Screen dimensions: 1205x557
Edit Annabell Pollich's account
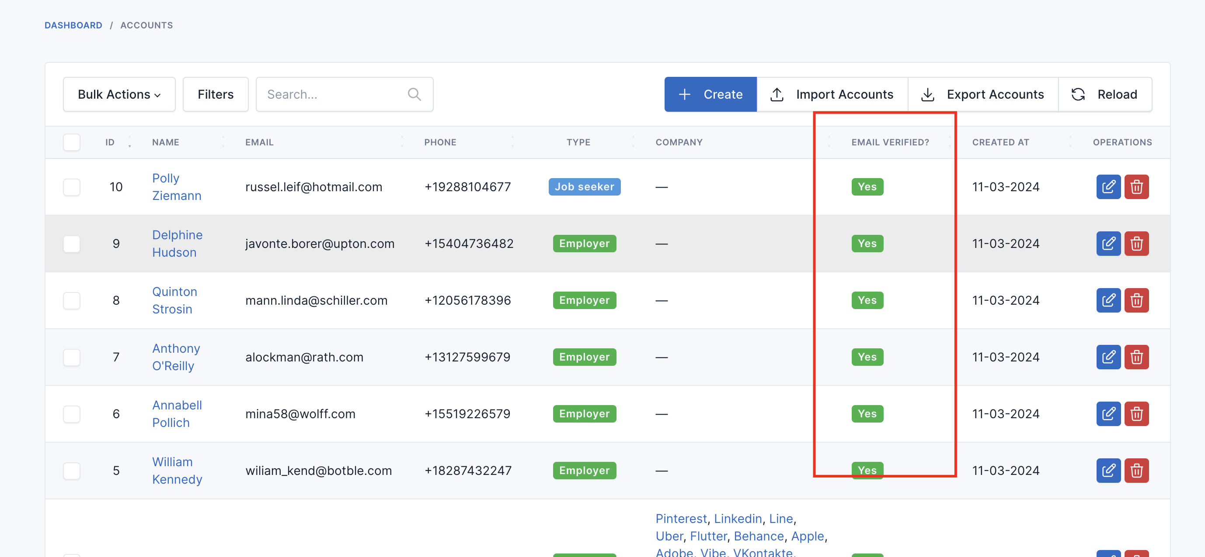(x=1108, y=414)
